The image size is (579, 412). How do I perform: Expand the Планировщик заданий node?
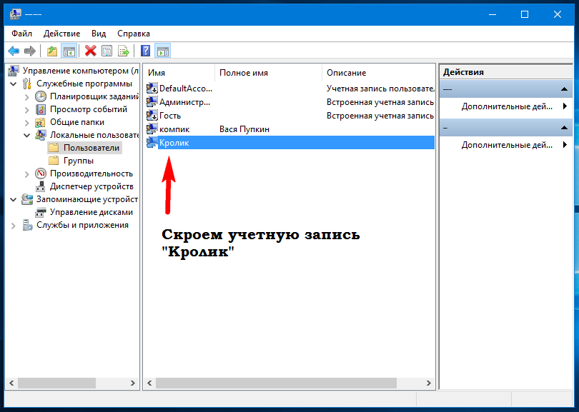[26, 97]
